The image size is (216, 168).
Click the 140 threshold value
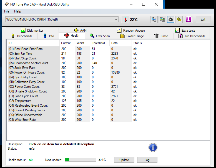tap(94, 63)
